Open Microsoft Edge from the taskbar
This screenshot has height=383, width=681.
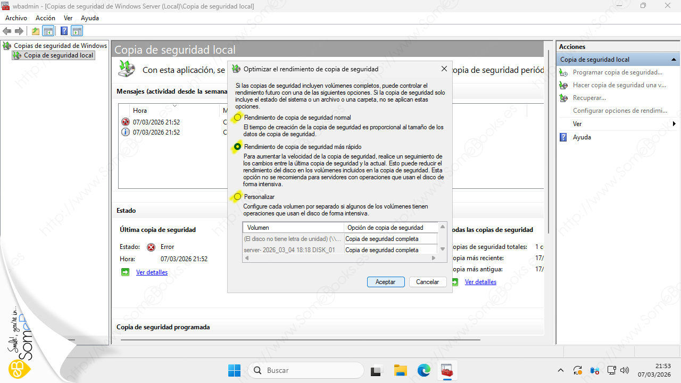423,370
